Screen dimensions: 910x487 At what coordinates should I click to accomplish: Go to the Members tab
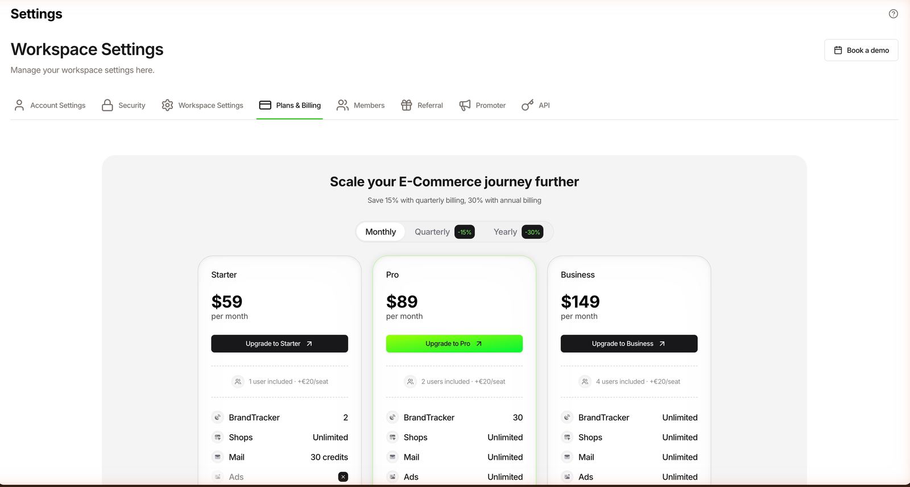click(x=361, y=105)
